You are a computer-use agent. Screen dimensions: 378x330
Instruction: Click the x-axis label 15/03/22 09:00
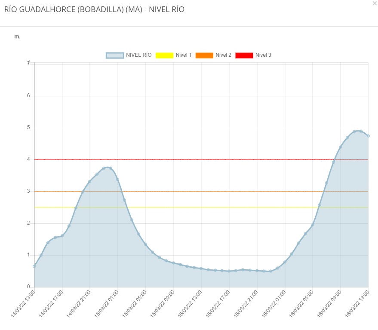[x=162, y=304]
